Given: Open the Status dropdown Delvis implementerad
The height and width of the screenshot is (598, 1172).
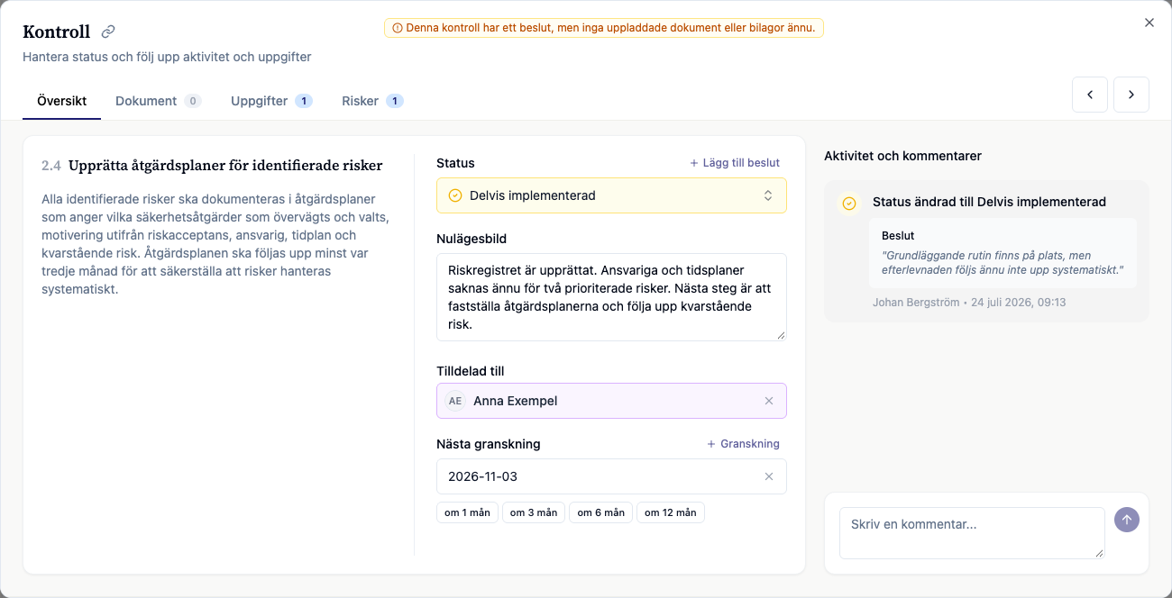Looking at the screenshot, I should pyautogui.click(x=611, y=195).
